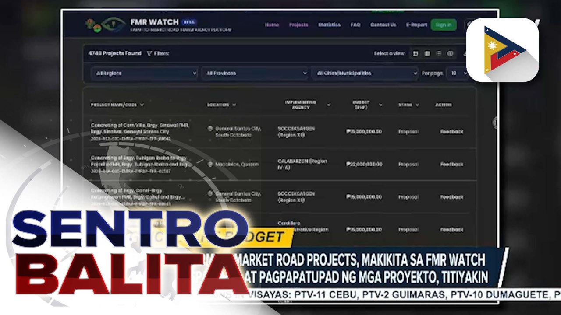Open the Per page count dropdown
Viewport: 561px width, 315px height.
click(457, 73)
